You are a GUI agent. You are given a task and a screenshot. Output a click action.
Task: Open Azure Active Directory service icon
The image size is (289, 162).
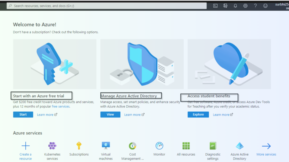tap(239, 146)
